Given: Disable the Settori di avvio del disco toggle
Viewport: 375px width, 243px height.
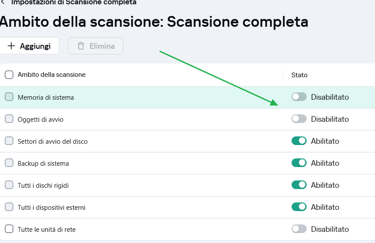Looking at the screenshot, I should pos(299,141).
